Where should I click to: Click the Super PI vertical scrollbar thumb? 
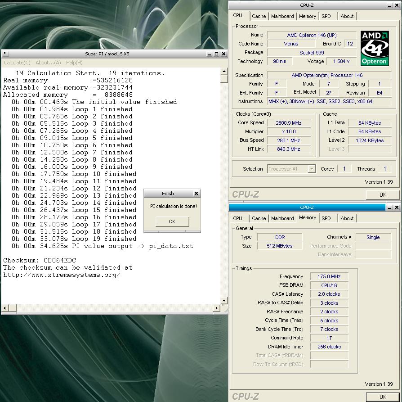(224, 79)
